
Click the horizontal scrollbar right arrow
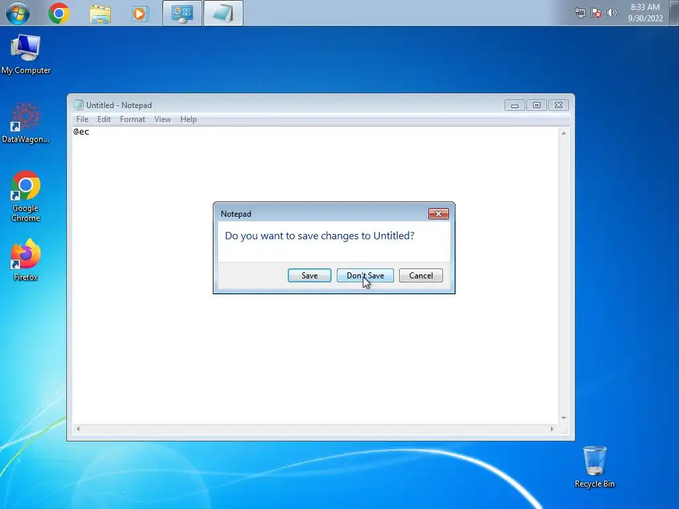552,429
